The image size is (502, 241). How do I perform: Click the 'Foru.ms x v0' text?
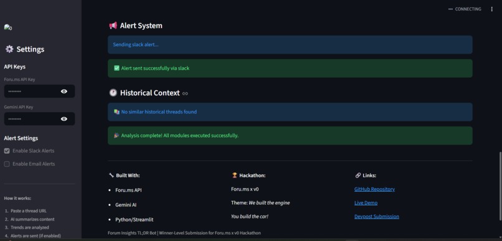[x=245, y=189]
